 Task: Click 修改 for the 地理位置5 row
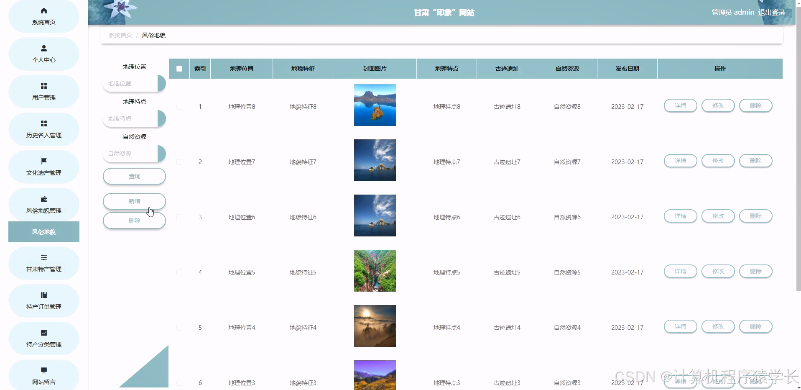pos(718,271)
